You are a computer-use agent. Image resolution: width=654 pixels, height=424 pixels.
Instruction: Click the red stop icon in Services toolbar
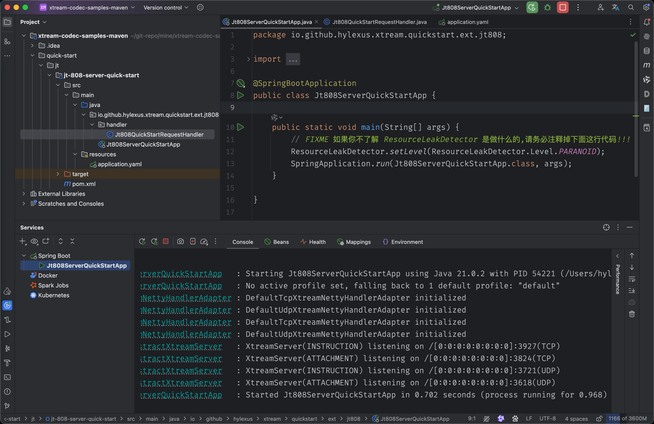pyautogui.click(x=166, y=242)
